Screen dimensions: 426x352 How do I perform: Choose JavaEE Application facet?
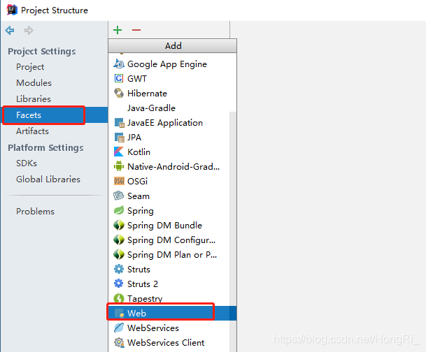point(169,123)
